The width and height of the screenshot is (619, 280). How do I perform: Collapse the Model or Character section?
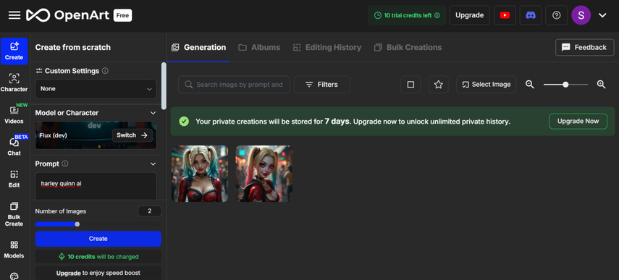[x=153, y=113]
